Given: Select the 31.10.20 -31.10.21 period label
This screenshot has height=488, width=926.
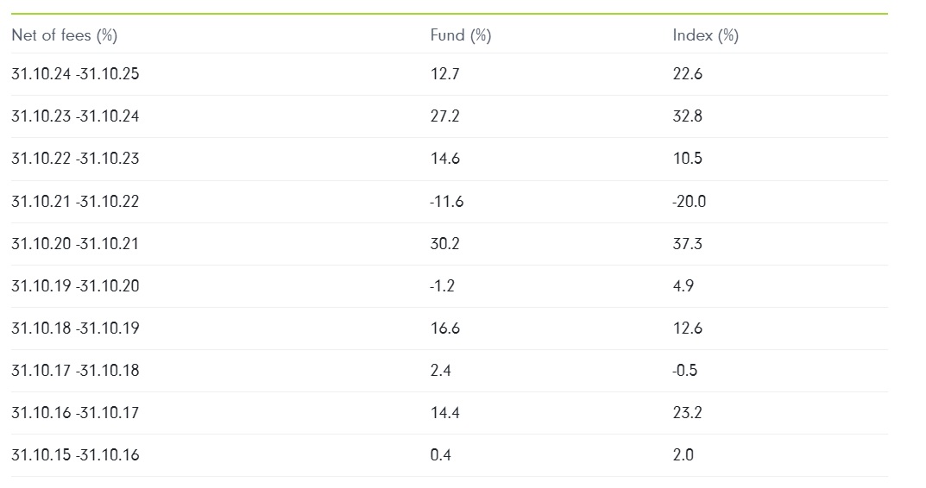Looking at the screenshot, I should [x=75, y=244].
